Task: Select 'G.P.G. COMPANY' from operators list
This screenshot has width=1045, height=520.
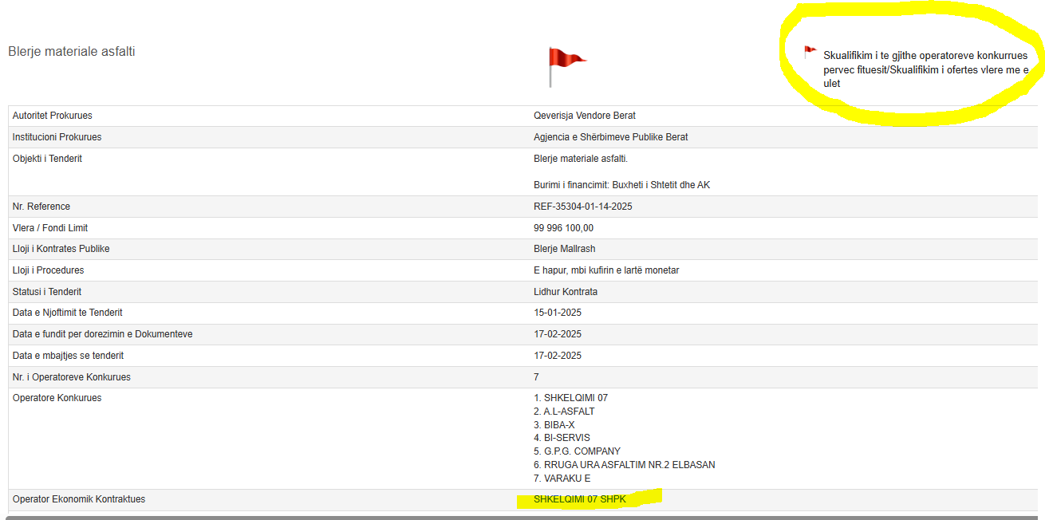Action: [581, 451]
